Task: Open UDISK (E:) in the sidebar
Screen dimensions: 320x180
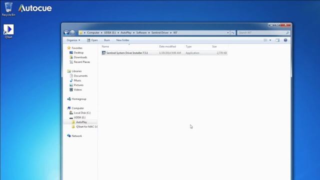Action: 79,117
